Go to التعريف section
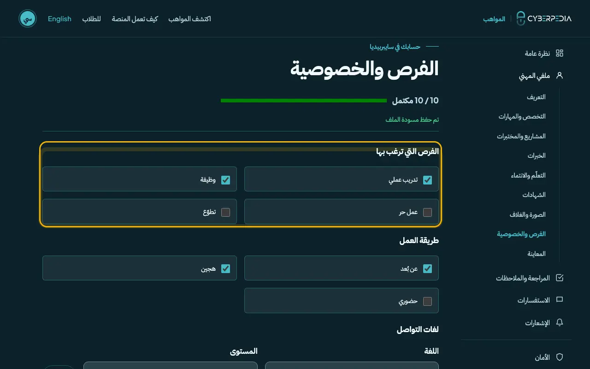 coord(536,97)
